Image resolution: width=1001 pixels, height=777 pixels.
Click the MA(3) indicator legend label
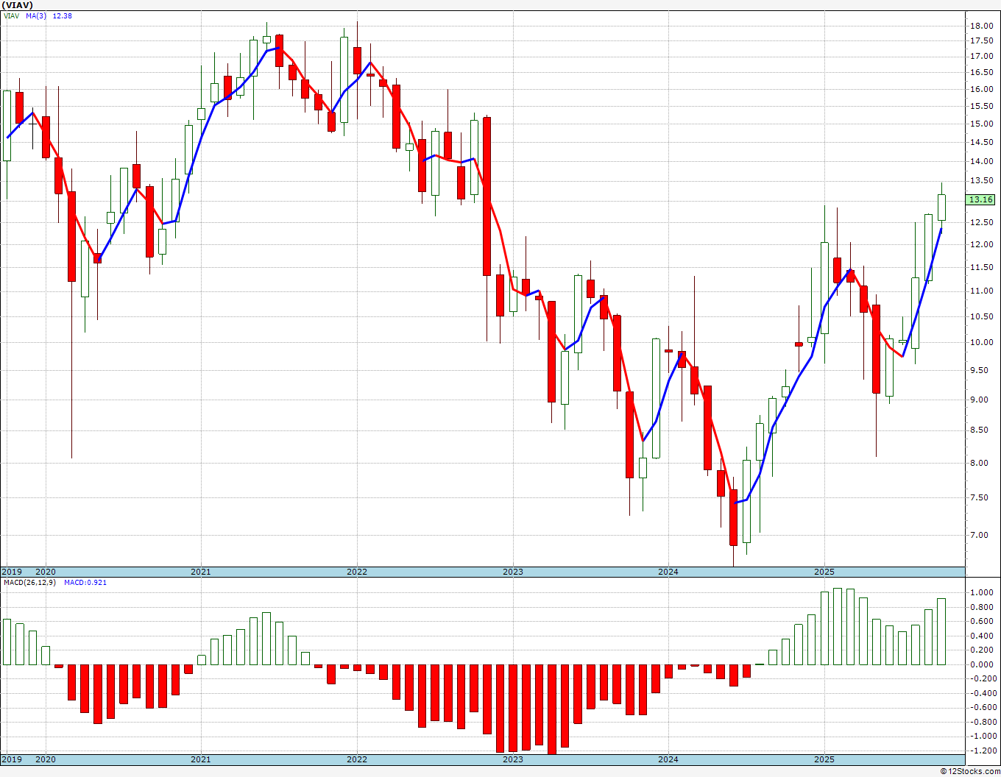click(x=36, y=16)
